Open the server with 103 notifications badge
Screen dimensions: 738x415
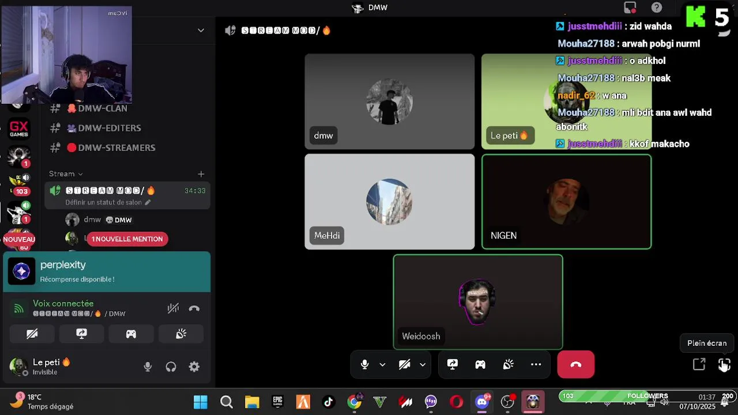(x=18, y=184)
